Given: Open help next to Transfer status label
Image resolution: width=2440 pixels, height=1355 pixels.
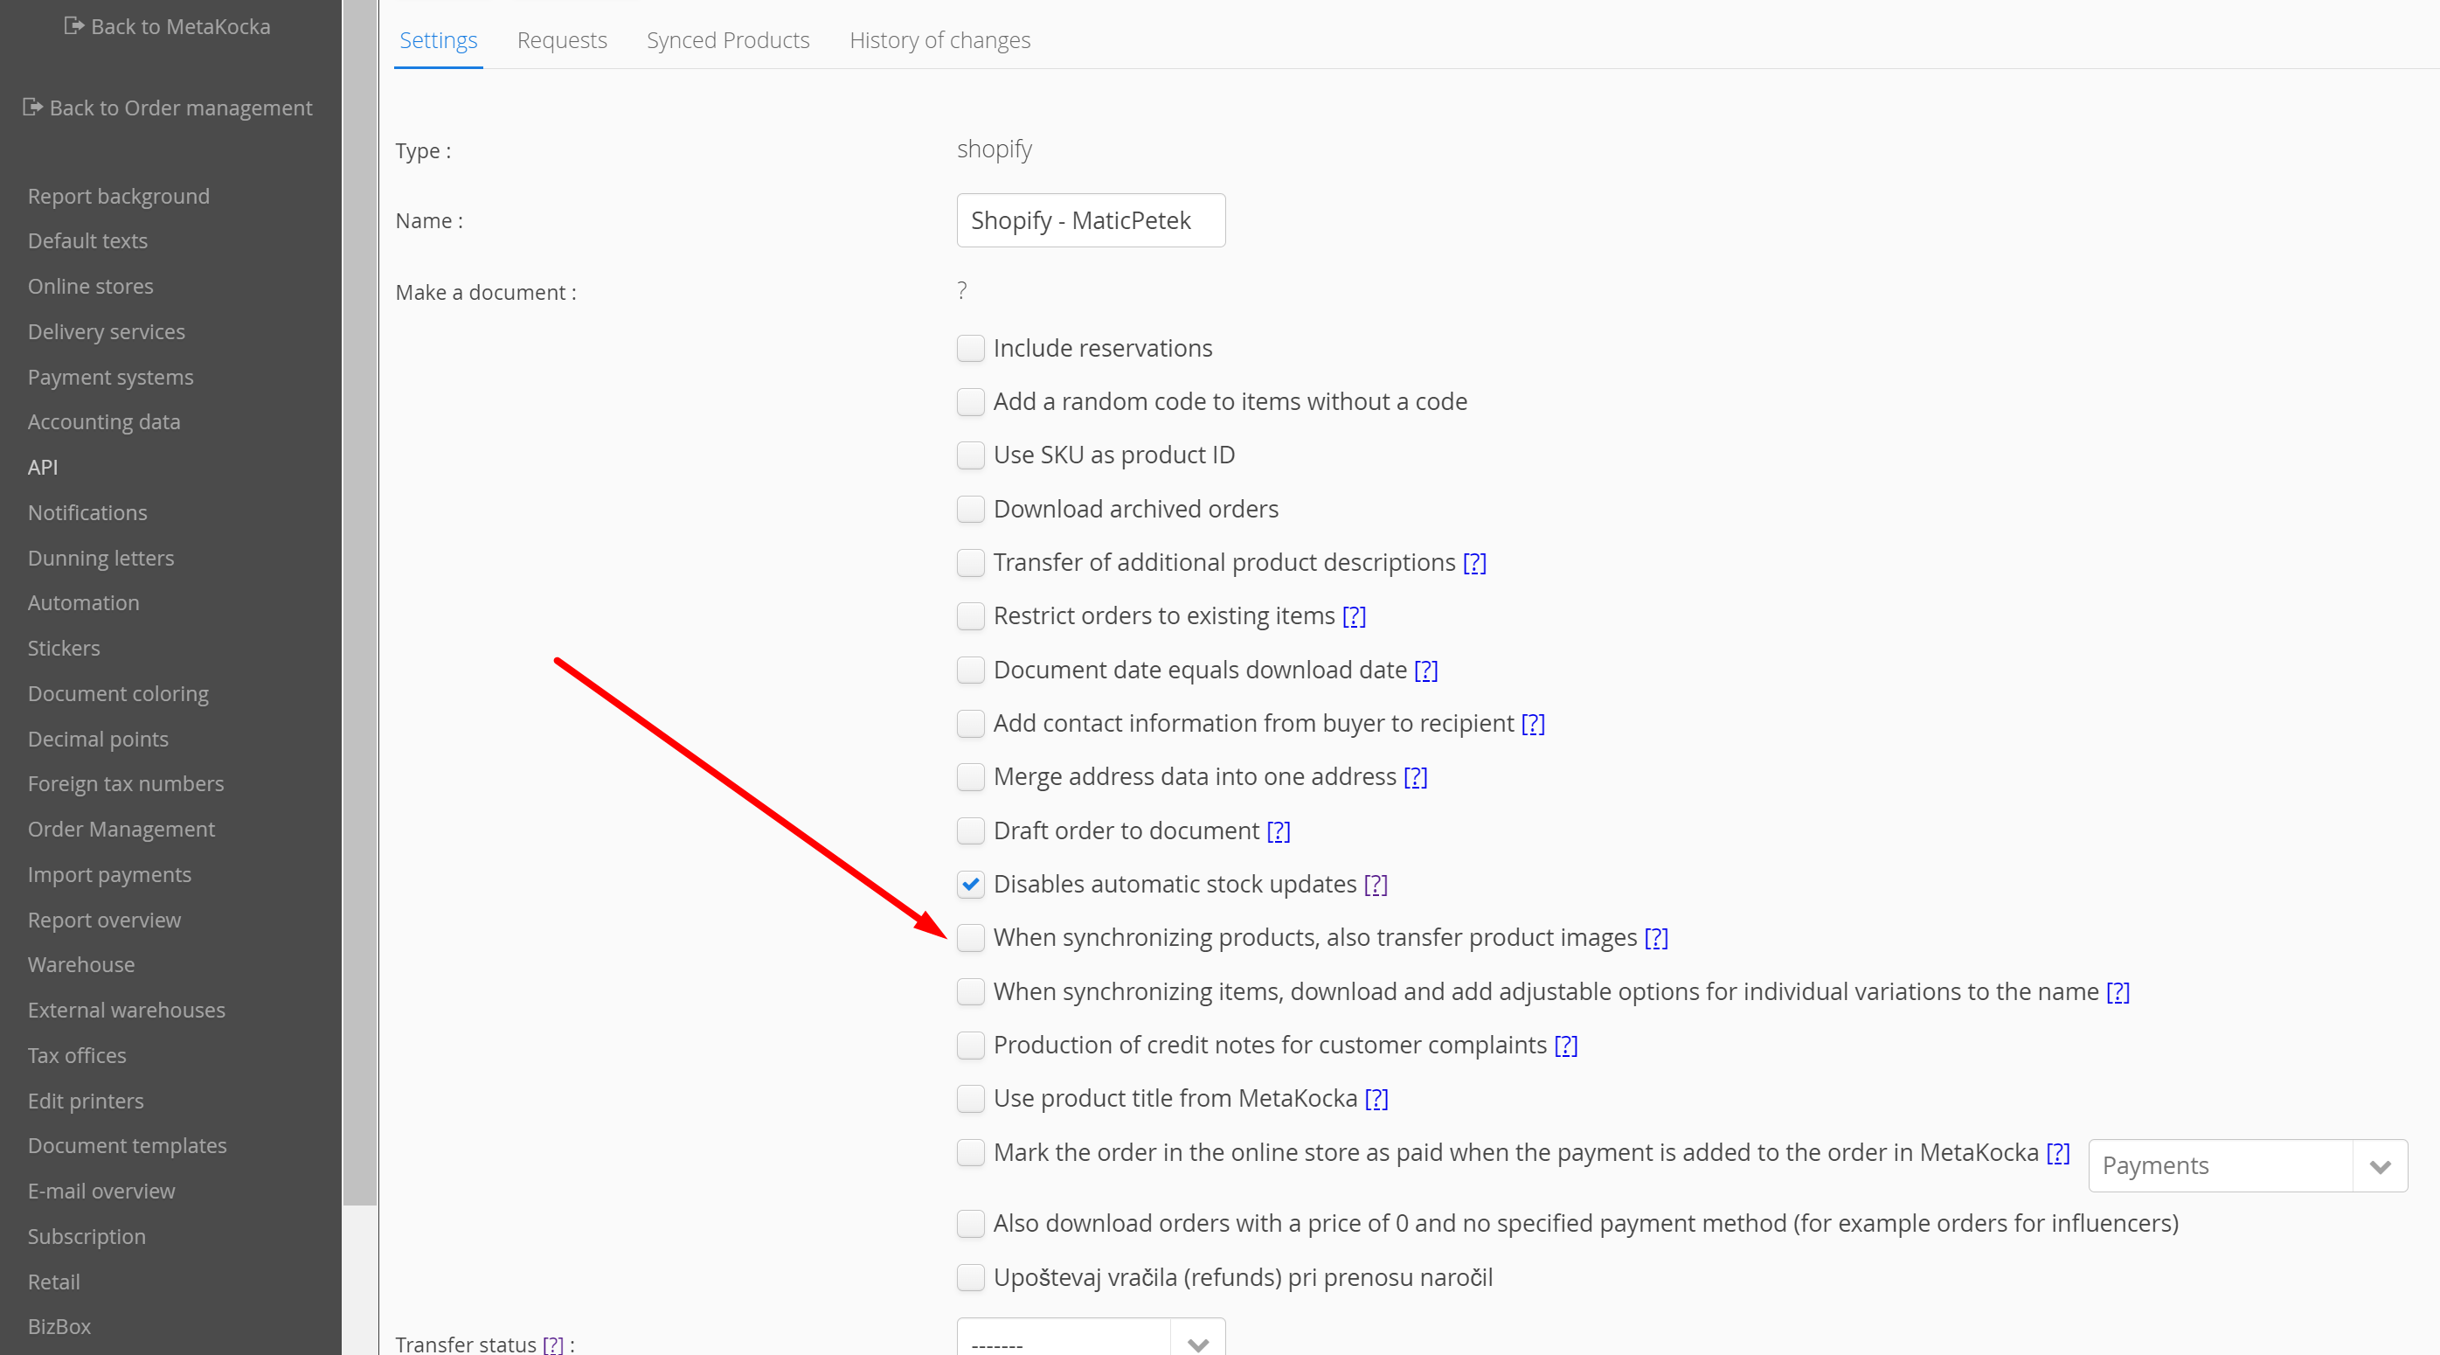Looking at the screenshot, I should click(553, 1344).
